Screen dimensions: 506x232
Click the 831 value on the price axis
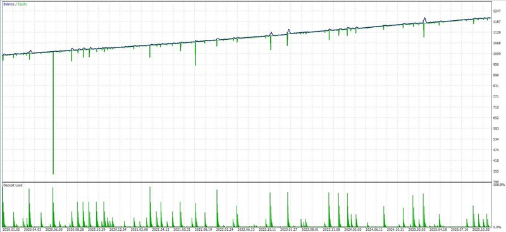pyautogui.click(x=495, y=85)
